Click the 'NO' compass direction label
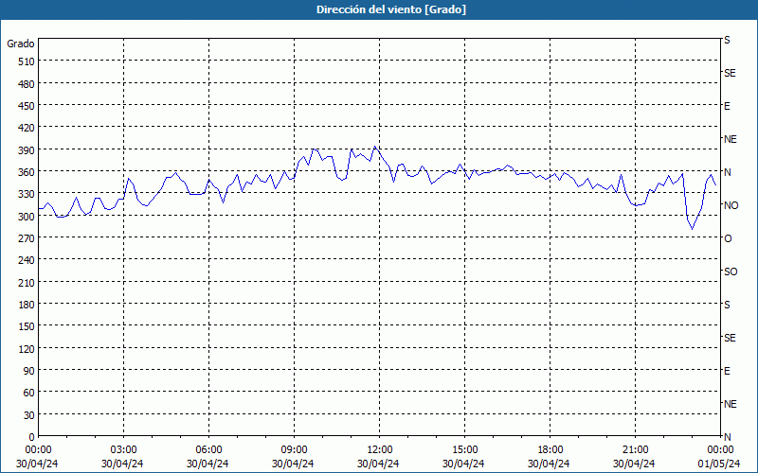This screenshot has height=473, width=758. pyautogui.click(x=731, y=205)
